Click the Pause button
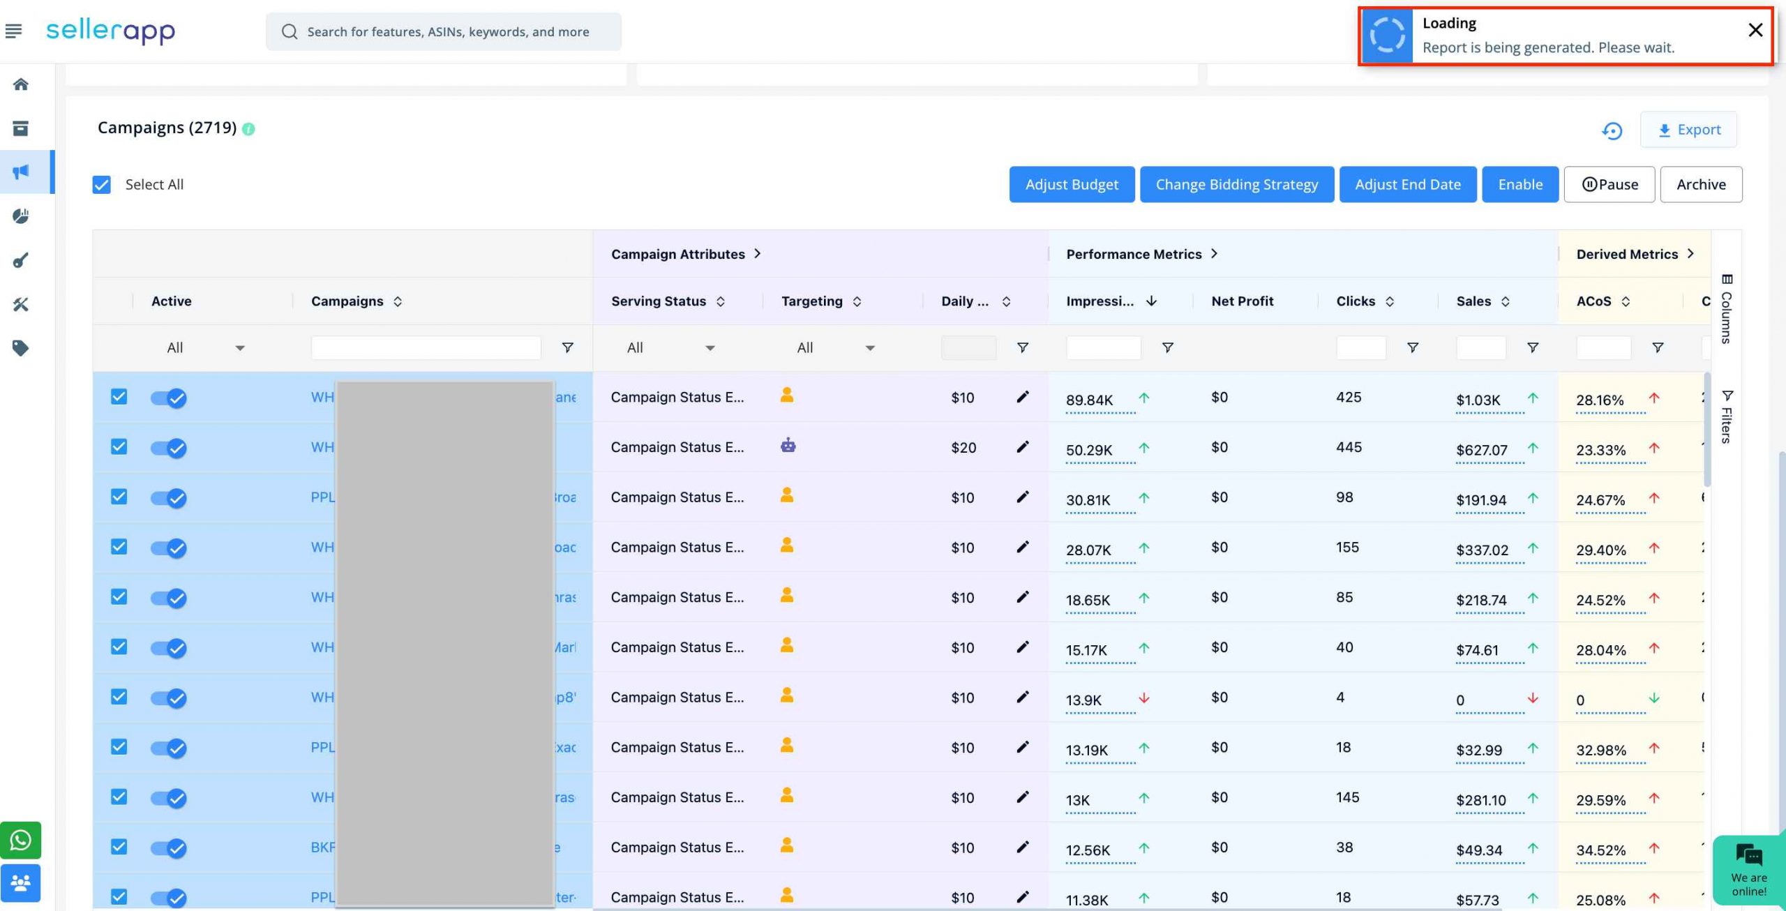This screenshot has height=911, width=1786. [x=1609, y=185]
